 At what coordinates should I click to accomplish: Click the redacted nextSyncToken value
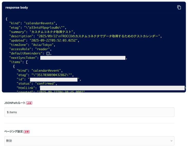(83, 58)
